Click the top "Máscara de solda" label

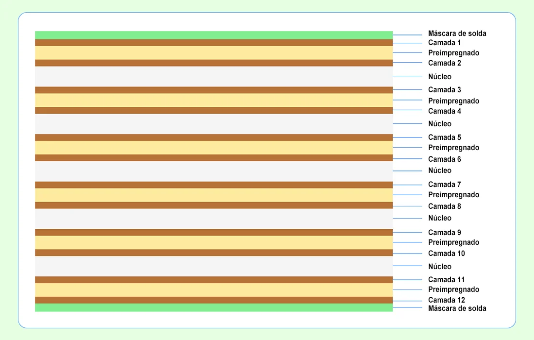(457, 34)
